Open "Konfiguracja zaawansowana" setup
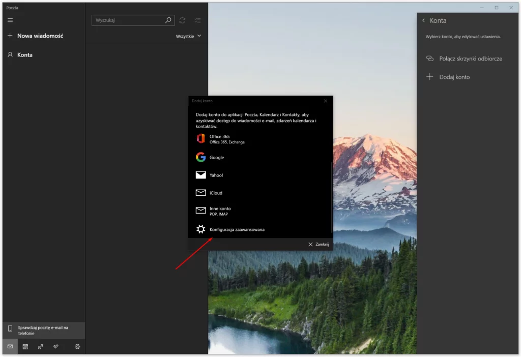Viewport: 521px width, 357px height. (237, 229)
